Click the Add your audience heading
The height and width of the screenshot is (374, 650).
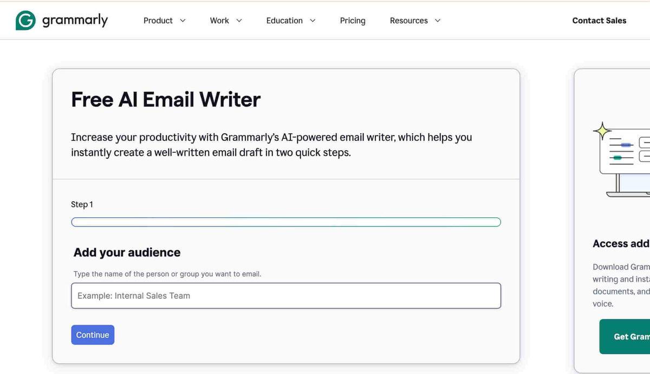coord(127,253)
